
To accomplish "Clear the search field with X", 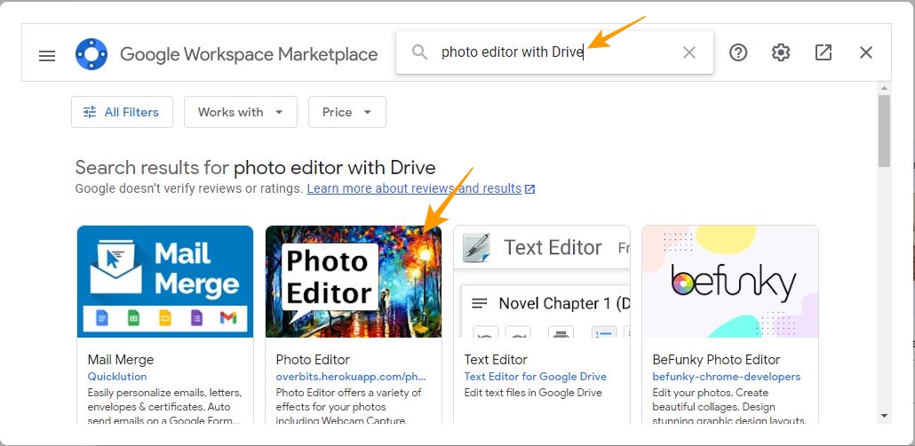I will (689, 52).
